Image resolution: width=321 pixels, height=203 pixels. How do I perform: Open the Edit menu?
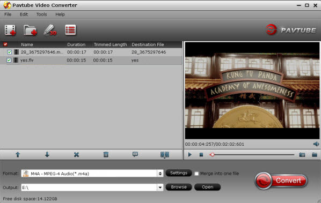(x=24, y=14)
